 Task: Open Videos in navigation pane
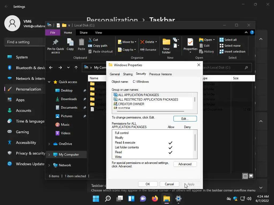coord(66,133)
